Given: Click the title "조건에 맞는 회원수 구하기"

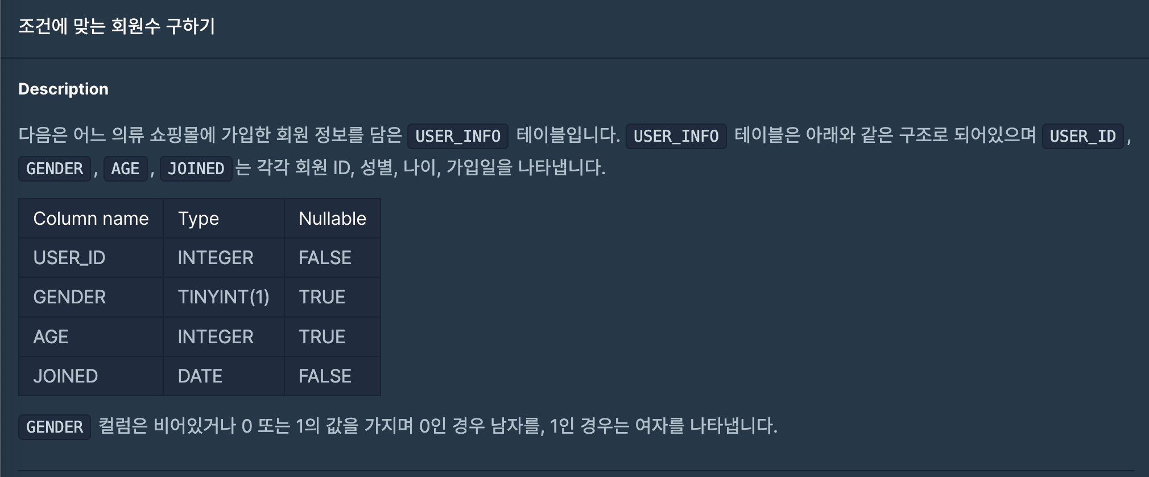Looking at the screenshot, I should (117, 26).
